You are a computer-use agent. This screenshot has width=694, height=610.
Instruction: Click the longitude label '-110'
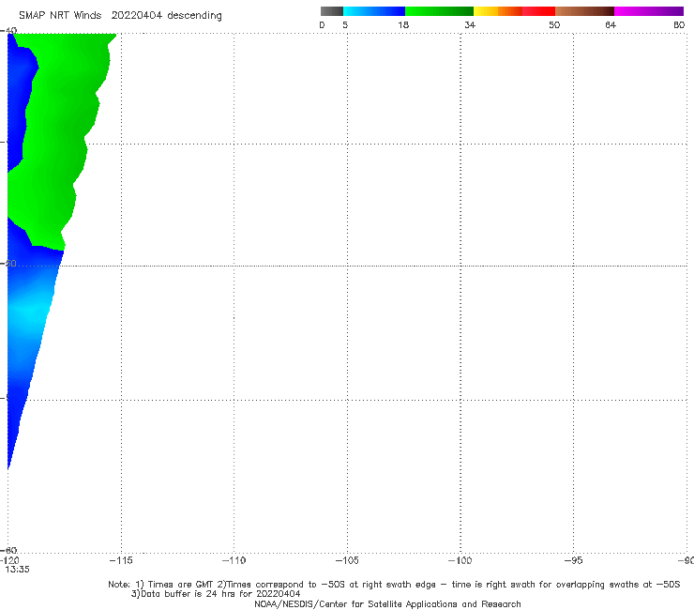click(234, 560)
